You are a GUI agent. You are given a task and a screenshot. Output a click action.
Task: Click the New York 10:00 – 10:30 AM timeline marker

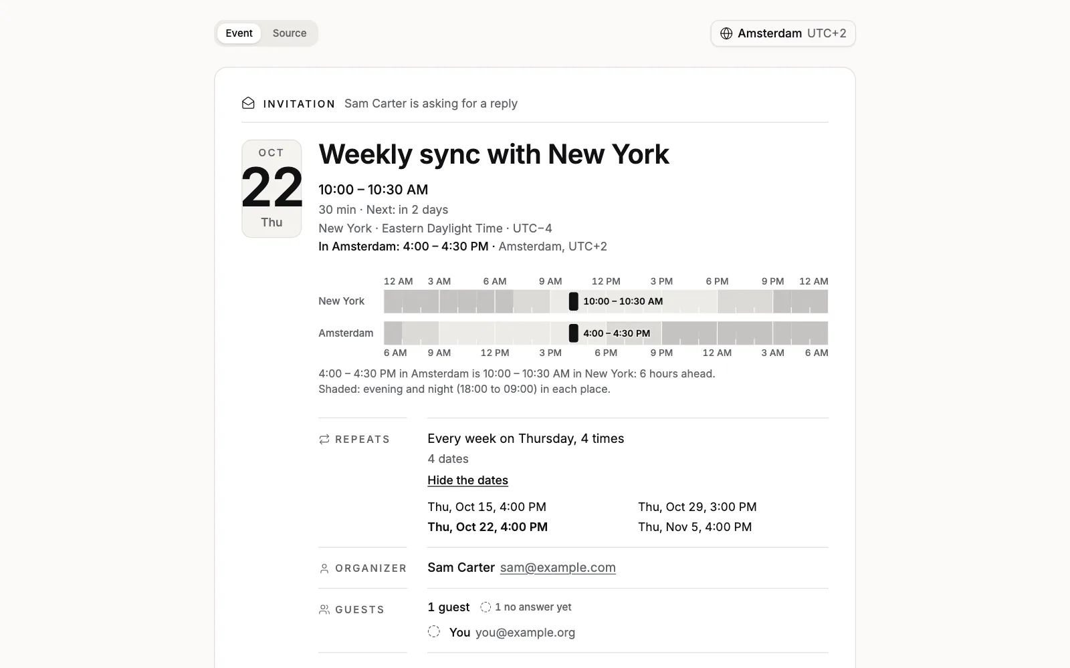click(573, 301)
